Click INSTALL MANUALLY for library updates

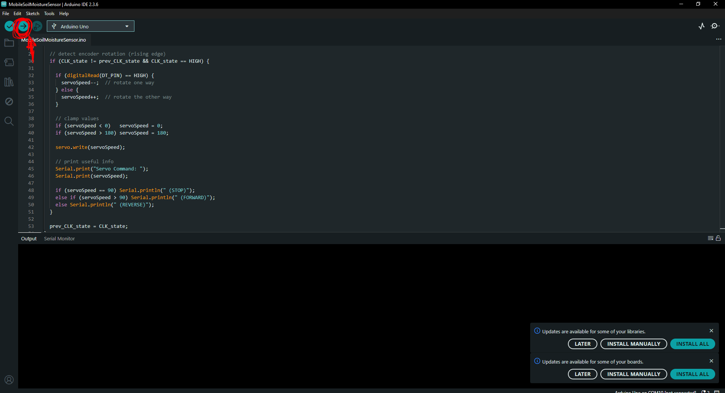click(x=634, y=344)
